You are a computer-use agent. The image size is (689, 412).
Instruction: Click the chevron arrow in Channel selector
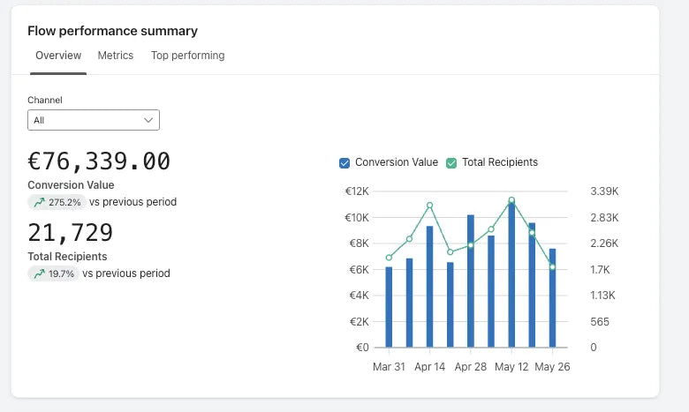click(148, 120)
